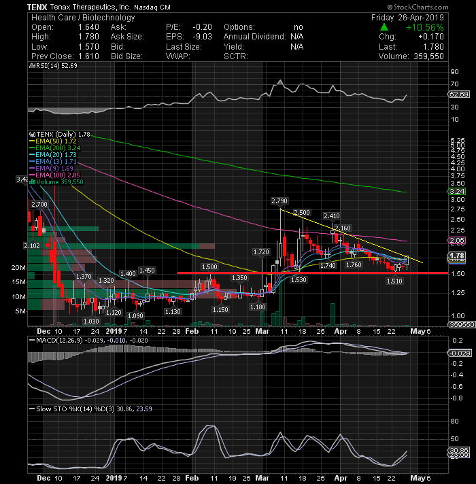The width and height of the screenshot is (476, 484).
Task: Click the P/E value -0.20
Action: click(x=202, y=27)
